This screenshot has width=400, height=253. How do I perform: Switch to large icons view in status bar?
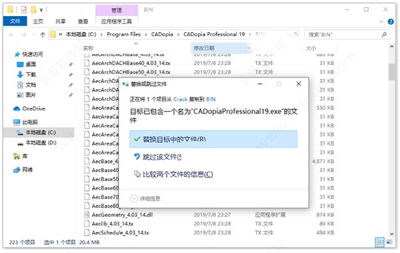(389, 242)
